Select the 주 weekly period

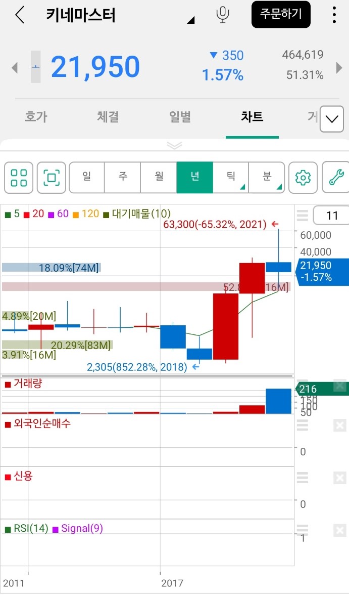tap(123, 178)
